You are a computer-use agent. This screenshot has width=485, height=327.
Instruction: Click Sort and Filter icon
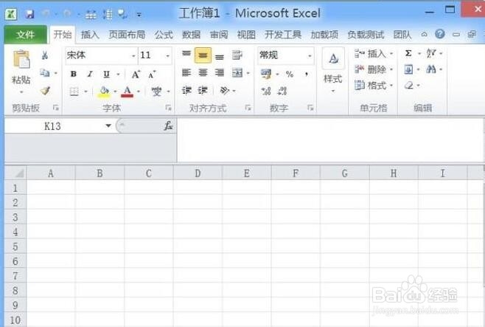431,53
